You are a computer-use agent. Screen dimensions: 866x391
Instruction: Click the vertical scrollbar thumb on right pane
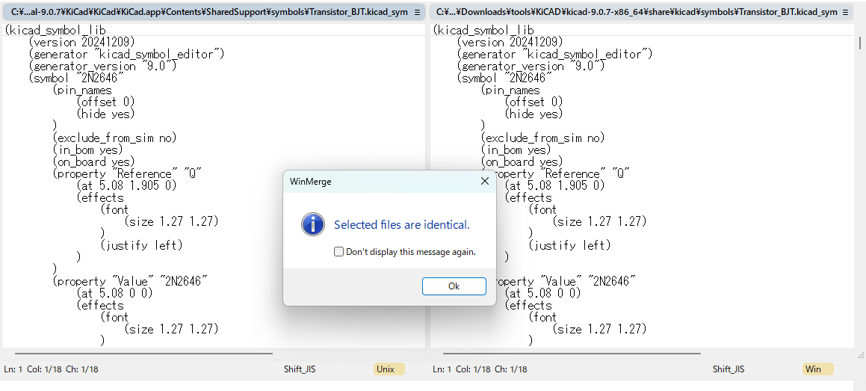tap(859, 43)
